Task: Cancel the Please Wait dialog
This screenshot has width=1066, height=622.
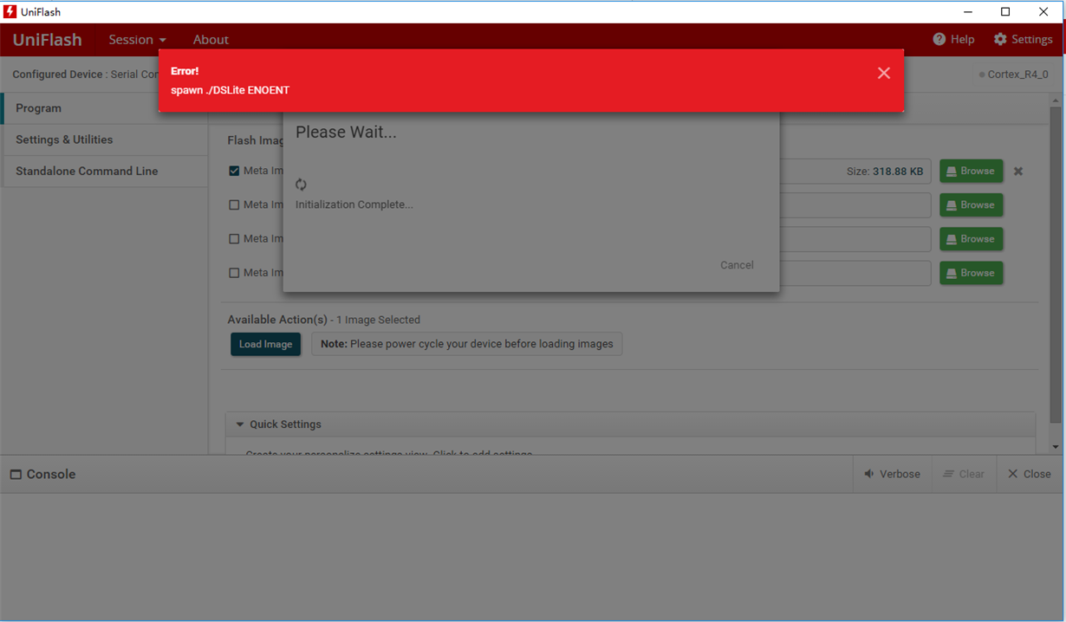Action: tap(737, 265)
